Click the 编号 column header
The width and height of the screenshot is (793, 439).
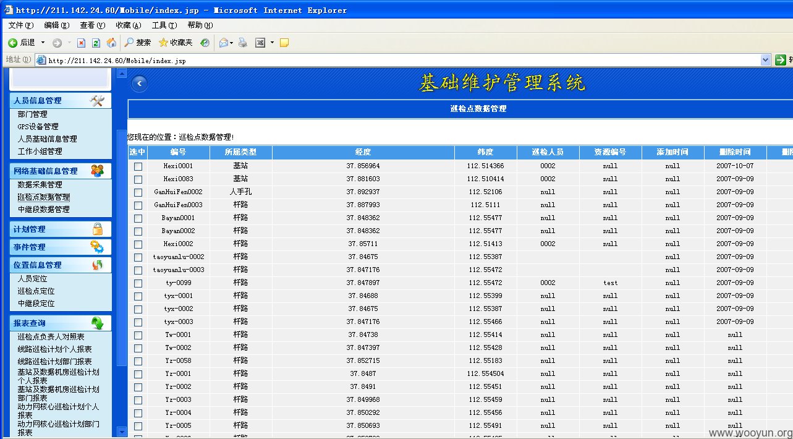(x=178, y=152)
